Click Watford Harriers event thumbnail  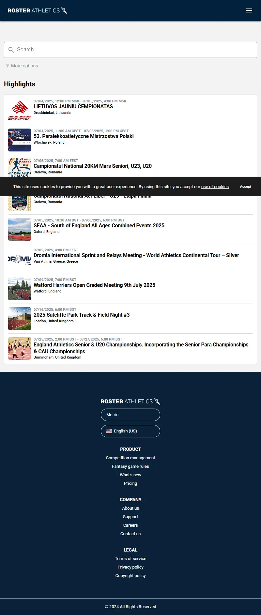pos(20,289)
